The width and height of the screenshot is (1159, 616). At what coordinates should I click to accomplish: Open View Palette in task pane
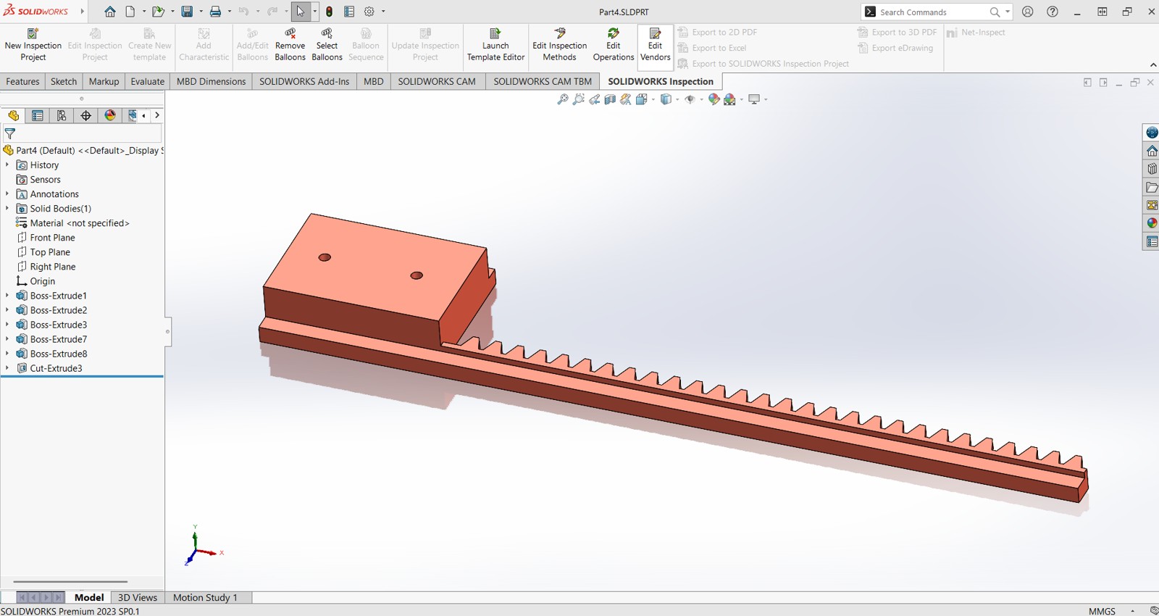(1152, 205)
